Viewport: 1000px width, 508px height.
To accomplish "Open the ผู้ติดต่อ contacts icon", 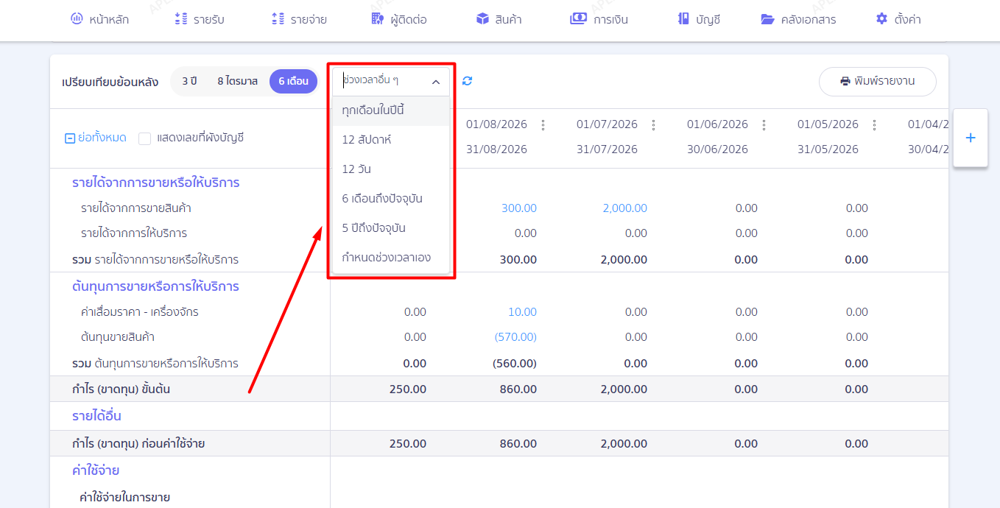I will [x=378, y=19].
